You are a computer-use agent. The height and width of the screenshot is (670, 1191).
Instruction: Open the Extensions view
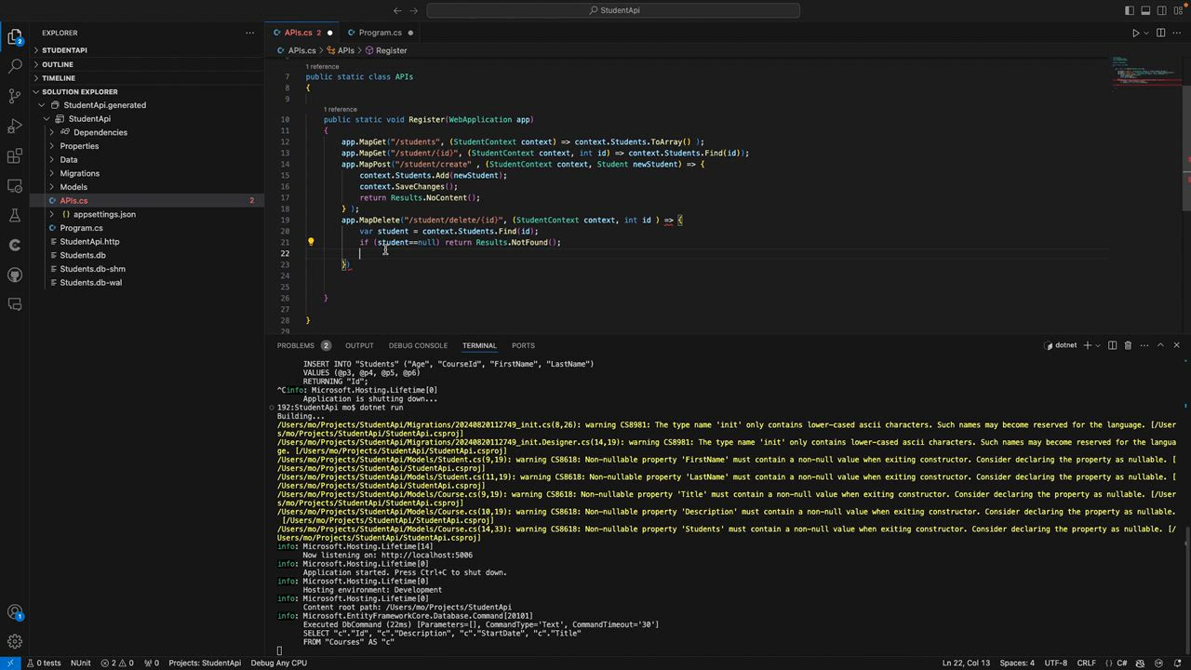[x=15, y=155]
